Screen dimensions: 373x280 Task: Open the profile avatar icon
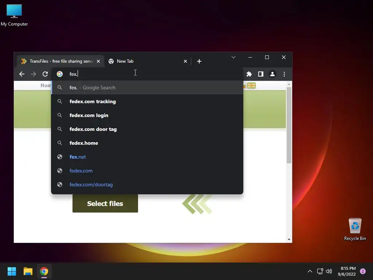coord(272,74)
